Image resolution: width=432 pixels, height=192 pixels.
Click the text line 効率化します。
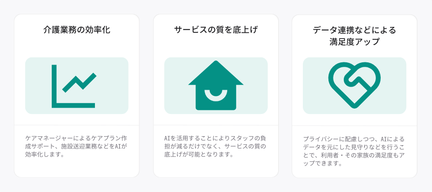(45, 155)
